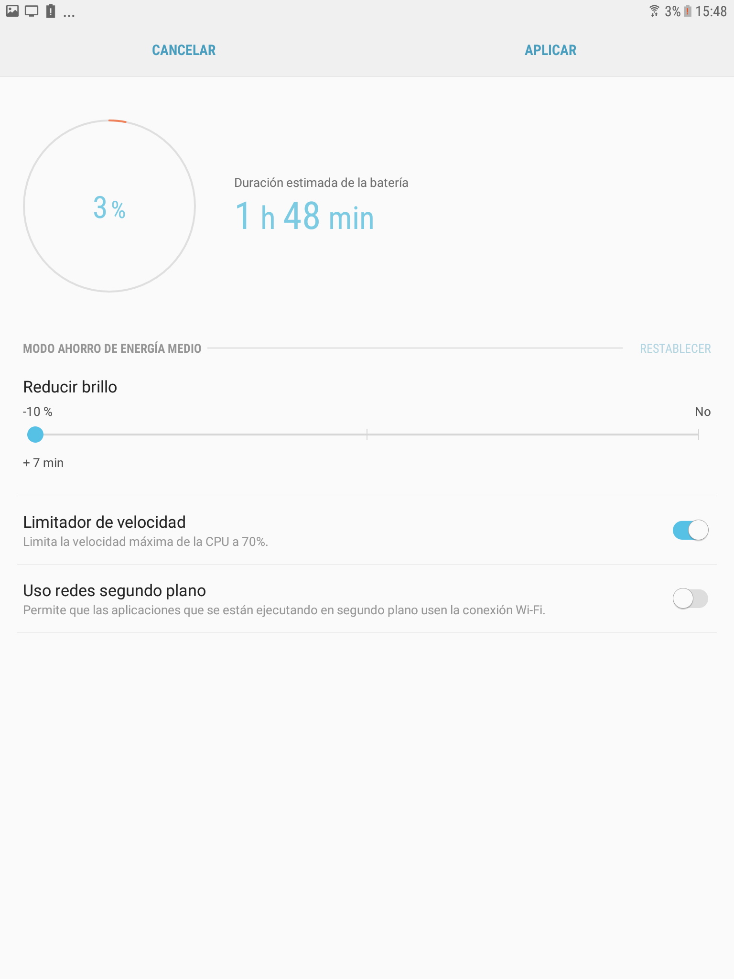Tap the 1 h 48 min battery estimate

pos(304,216)
